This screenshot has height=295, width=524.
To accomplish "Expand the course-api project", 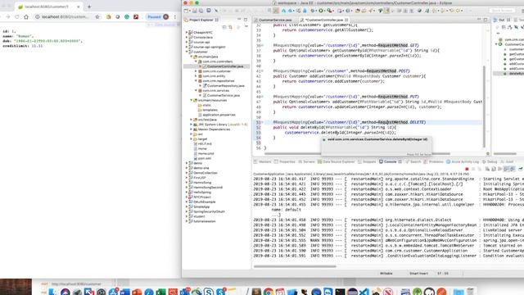I will pos(187,42).
